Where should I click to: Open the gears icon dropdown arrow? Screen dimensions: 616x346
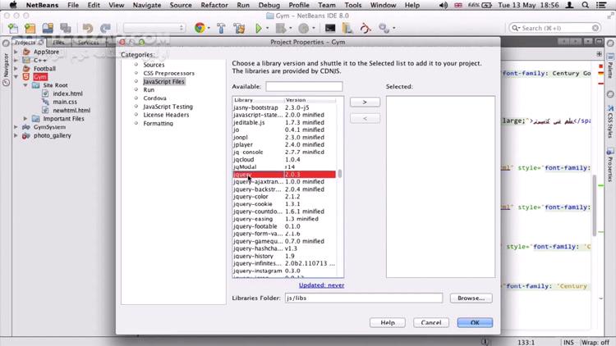click(393, 28)
